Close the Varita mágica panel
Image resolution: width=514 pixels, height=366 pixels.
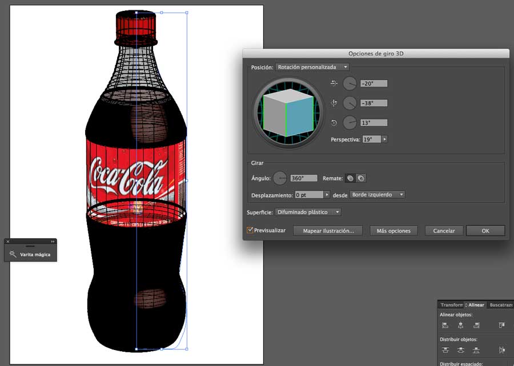click(8, 242)
